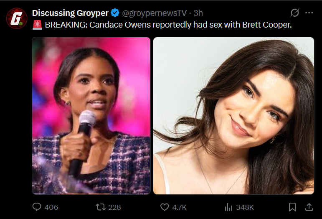322x219 pixels.
Task: Click the @groypernewsTV handle
Action: click(154, 13)
